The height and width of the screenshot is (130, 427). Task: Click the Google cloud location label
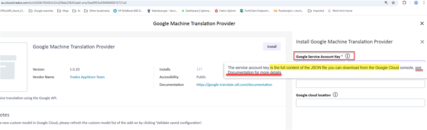tap(313, 95)
